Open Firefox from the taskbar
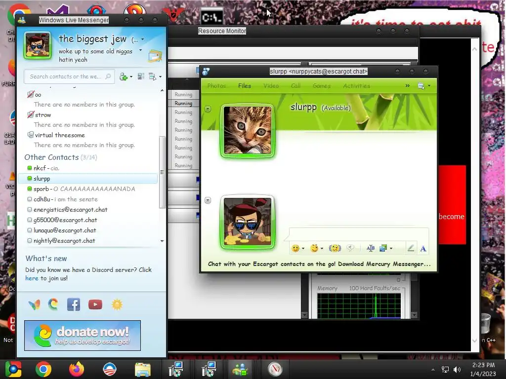 point(77,369)
